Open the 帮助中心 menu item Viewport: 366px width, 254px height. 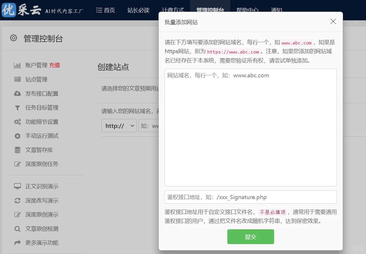[x=247, y=10]
